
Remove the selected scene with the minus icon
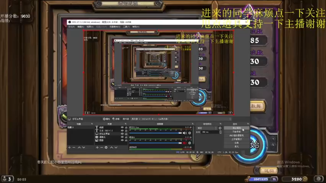74,148
